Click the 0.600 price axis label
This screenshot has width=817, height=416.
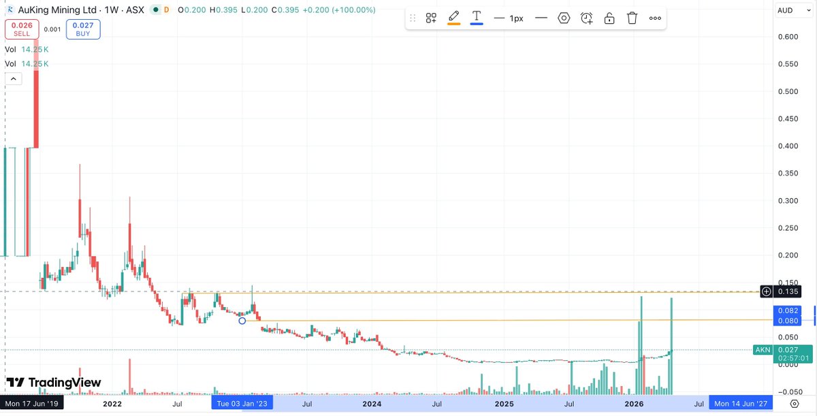[788, 37]
